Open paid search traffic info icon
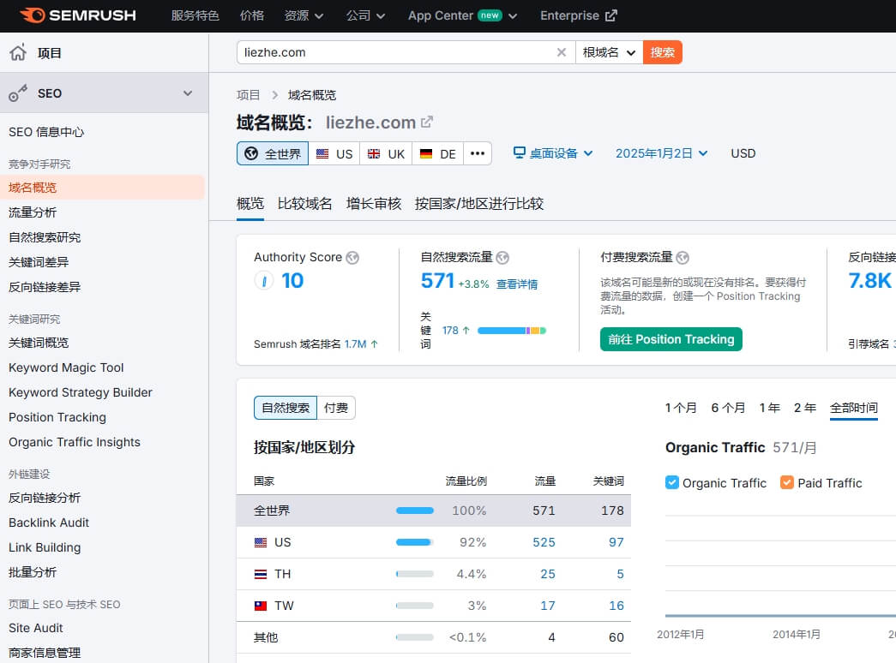 pyautogui.click(x=683, y=258)
